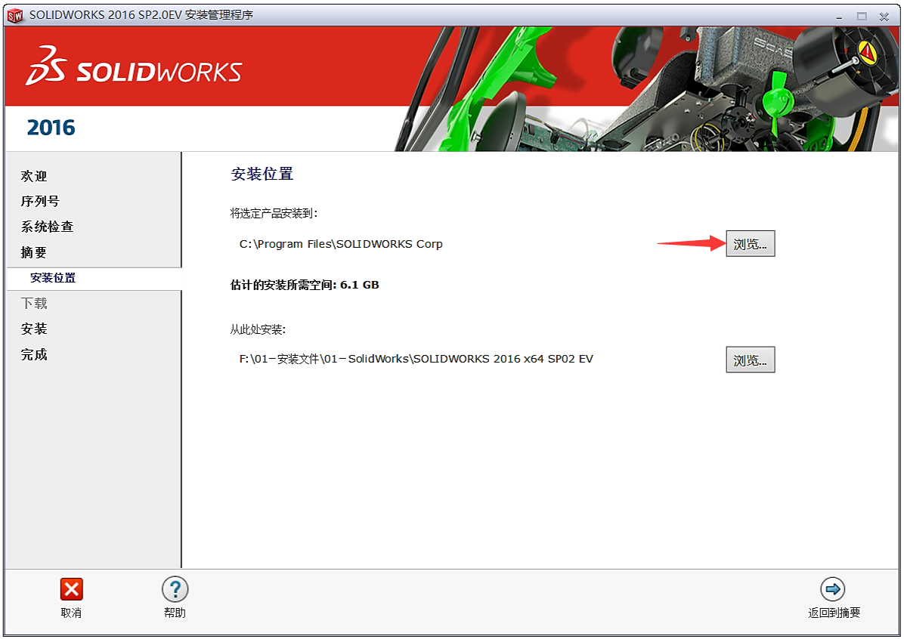The image size is (904, 639).
Task: Click the F:\ source path text
Action: point(416,359)
